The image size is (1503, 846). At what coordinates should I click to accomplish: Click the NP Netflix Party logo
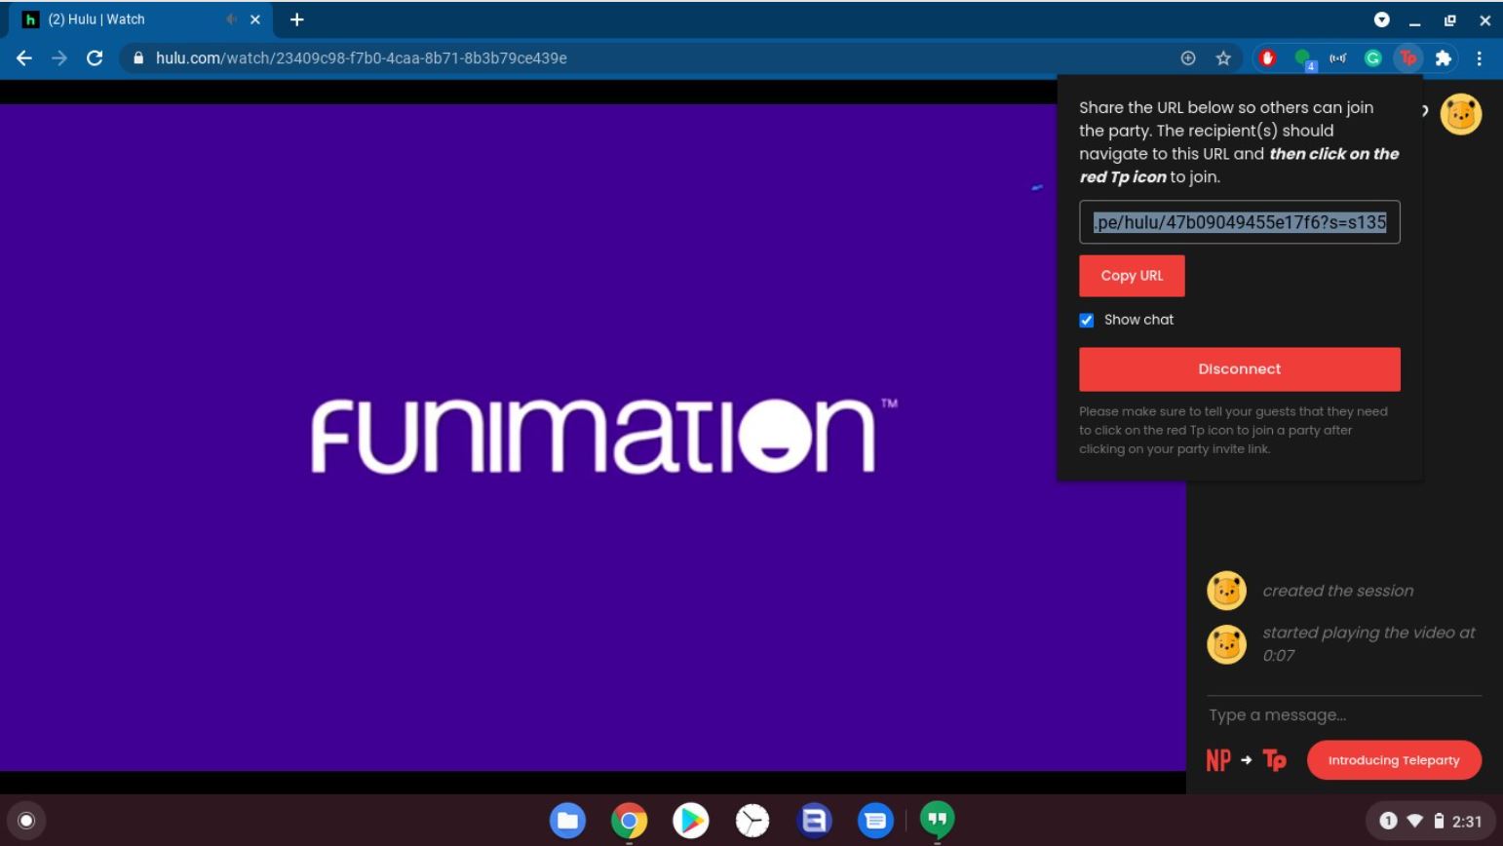1218,760
